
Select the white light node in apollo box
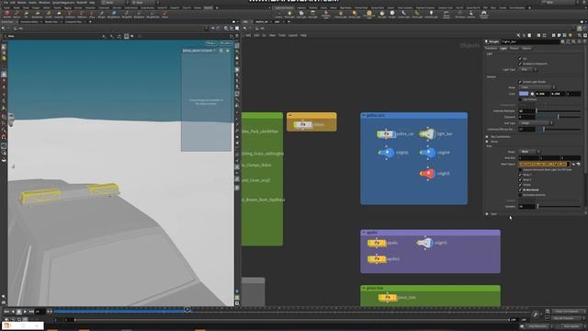pos(424,243)
